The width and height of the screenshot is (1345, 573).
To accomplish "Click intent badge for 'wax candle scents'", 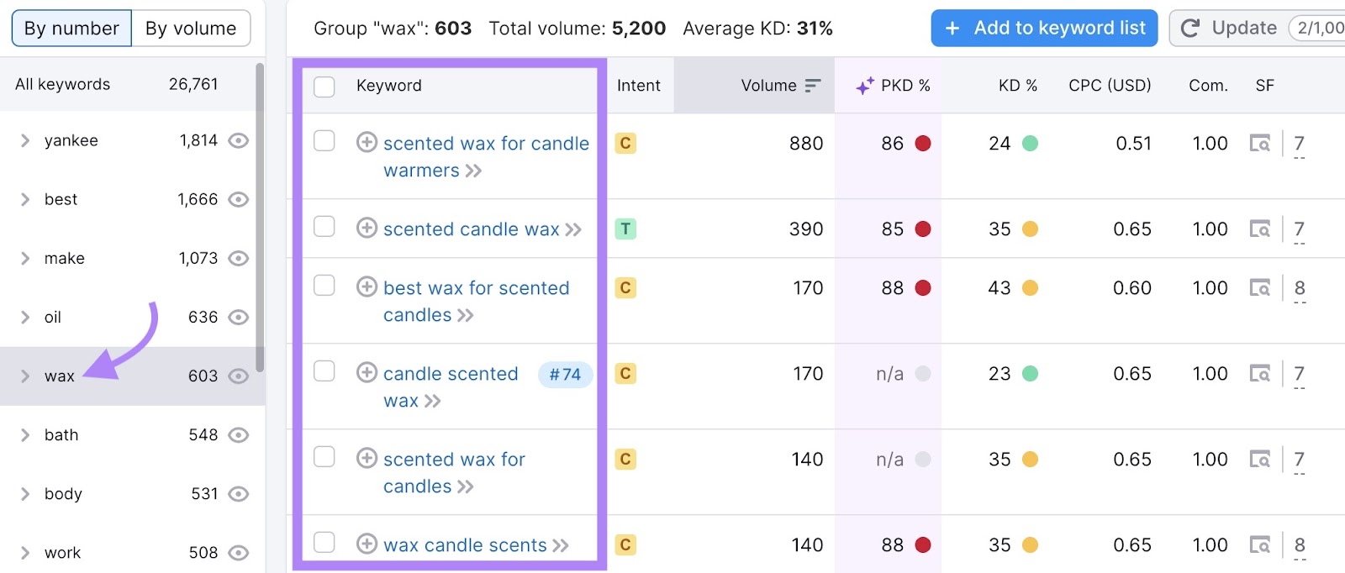I will click(x=625, y=545).
